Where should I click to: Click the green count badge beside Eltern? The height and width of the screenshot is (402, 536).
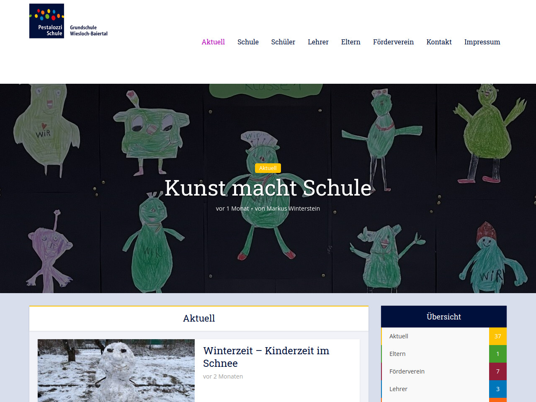point(497,354)
